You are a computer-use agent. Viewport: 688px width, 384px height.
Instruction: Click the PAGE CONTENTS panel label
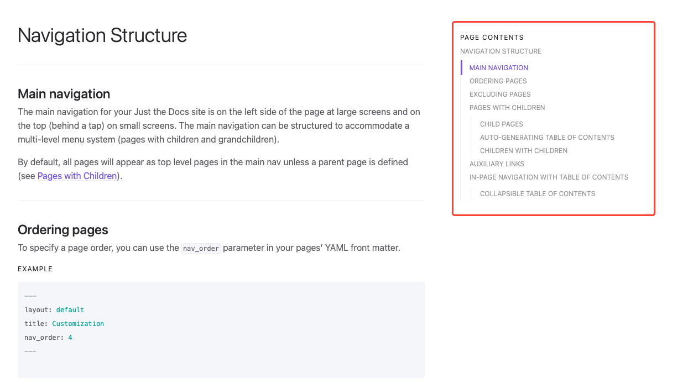coord(492,37)
